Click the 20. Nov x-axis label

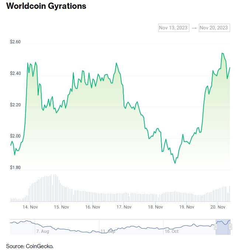[218, 207]
